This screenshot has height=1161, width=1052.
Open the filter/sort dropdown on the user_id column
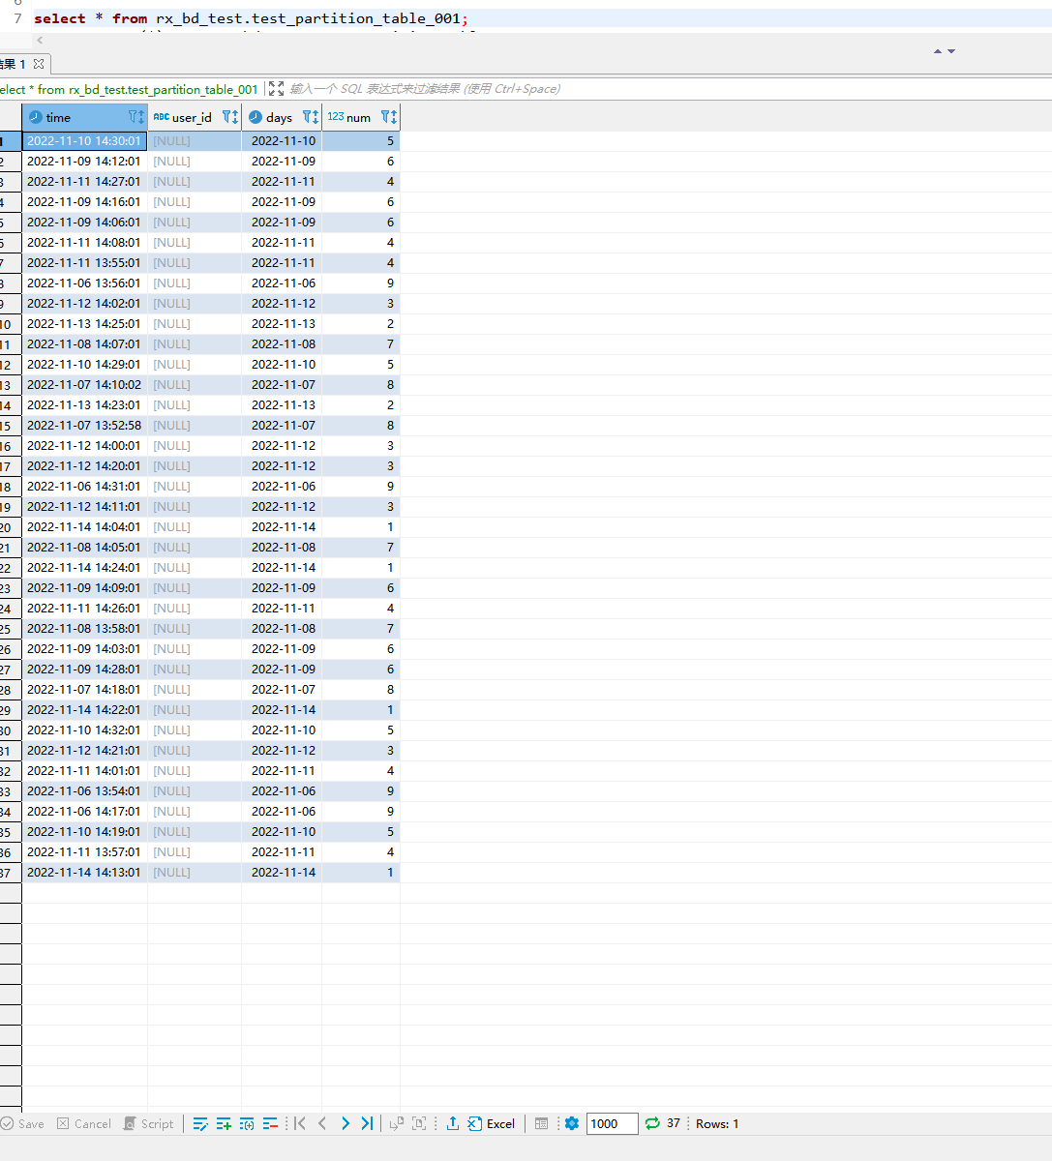[x=229, y=117]
